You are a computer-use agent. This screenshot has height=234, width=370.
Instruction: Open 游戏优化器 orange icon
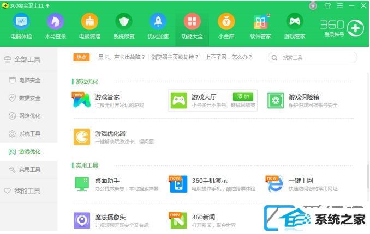tap(82, 137)
